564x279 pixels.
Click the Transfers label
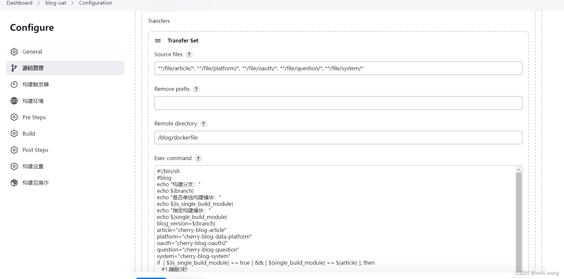tap(159, 21)
